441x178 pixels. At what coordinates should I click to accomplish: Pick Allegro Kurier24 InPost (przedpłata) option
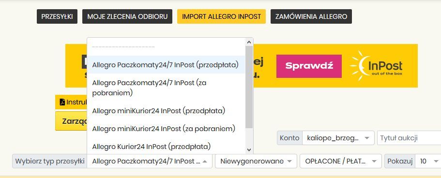tap(166, 147)
